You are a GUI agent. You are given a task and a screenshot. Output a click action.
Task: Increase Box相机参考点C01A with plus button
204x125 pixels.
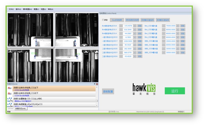(135, 33)
